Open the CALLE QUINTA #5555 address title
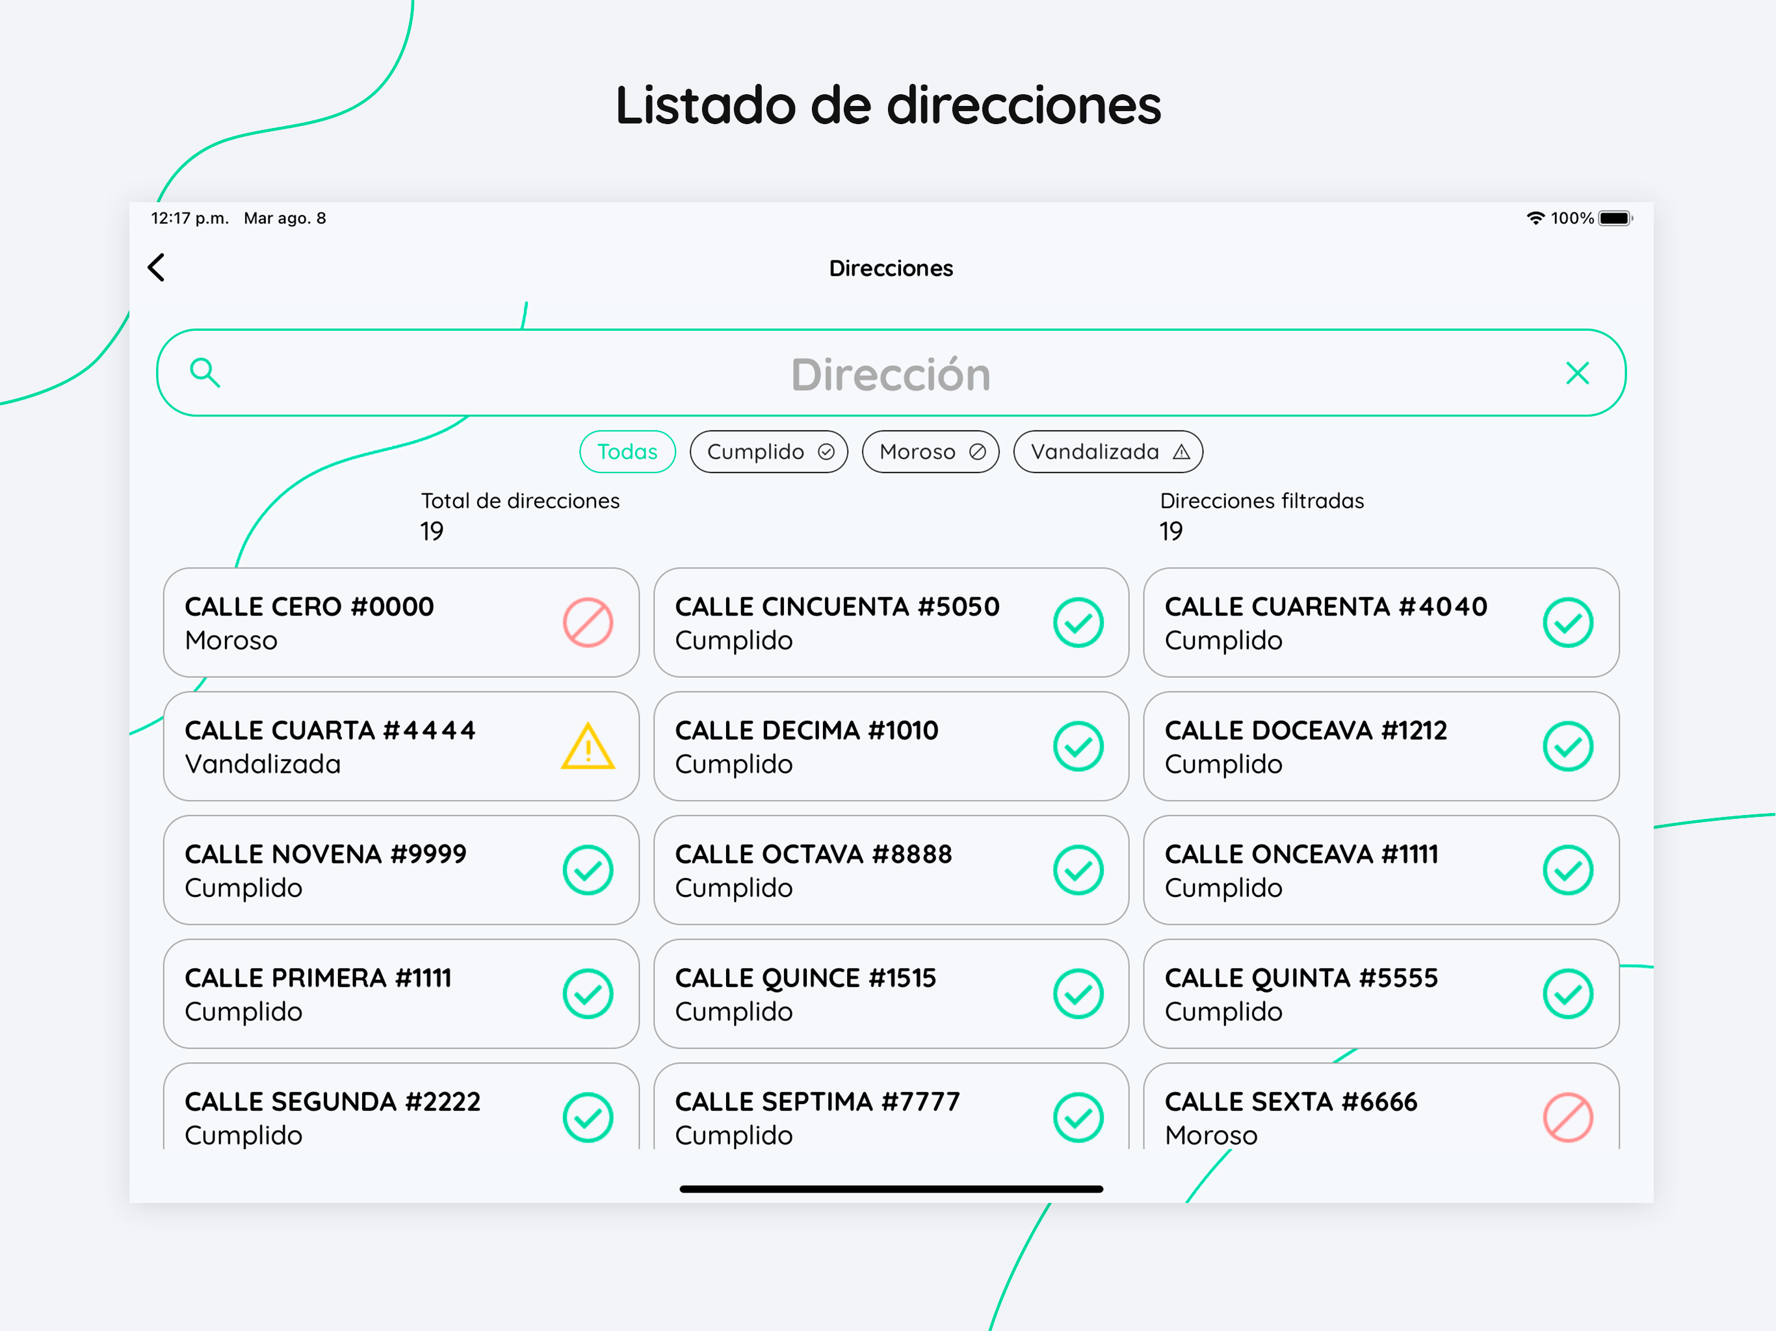The image size is (1776, 1331). tap(1301, 978)
